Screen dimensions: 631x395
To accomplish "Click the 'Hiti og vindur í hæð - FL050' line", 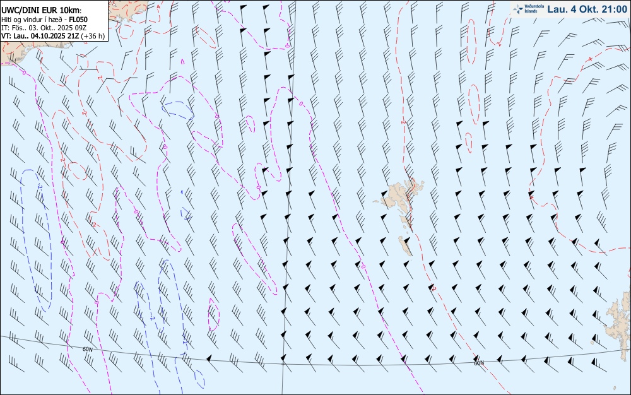I will tap(44, 20).
